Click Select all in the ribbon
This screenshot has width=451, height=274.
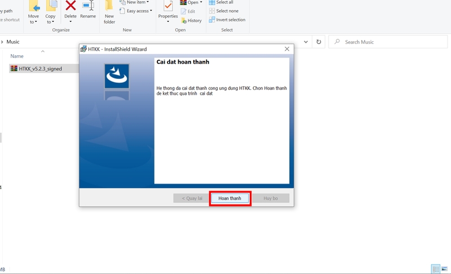(x=221, y=2)
